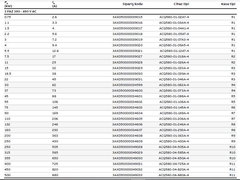Image resolution: width=240 pixels, height=180 pixels.
Task: Select order code 3AXD50000039027
Action: [127, 57]
